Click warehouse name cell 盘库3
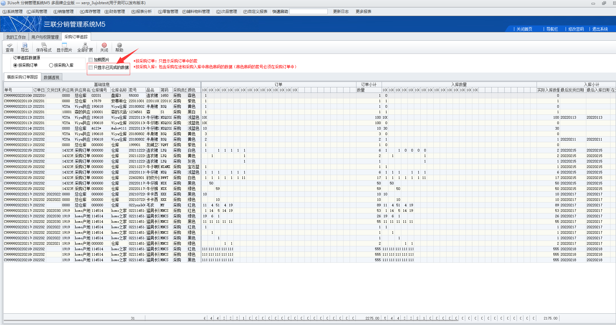The image size is (616, 325). coord(119,95)
